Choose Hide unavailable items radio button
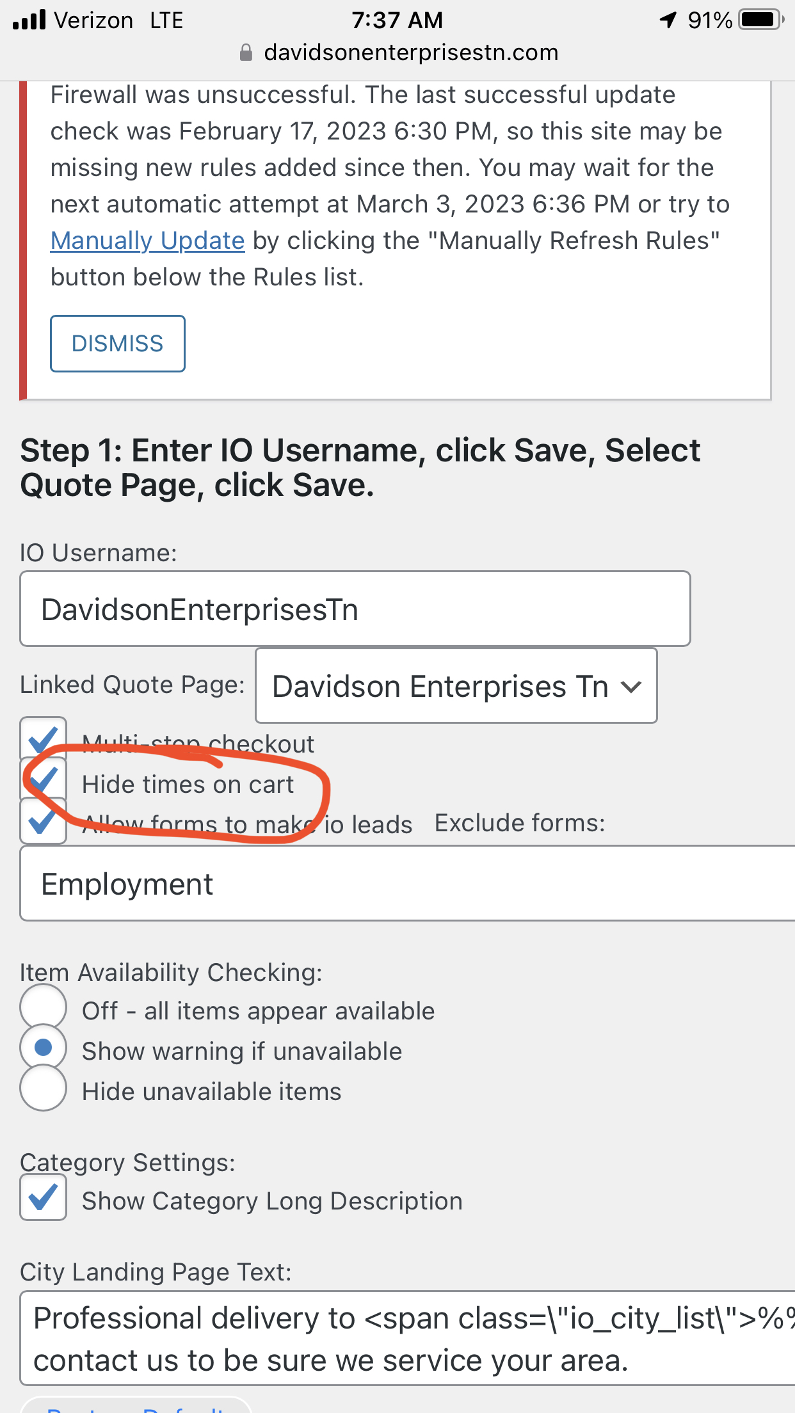 tap(43, 1088)
